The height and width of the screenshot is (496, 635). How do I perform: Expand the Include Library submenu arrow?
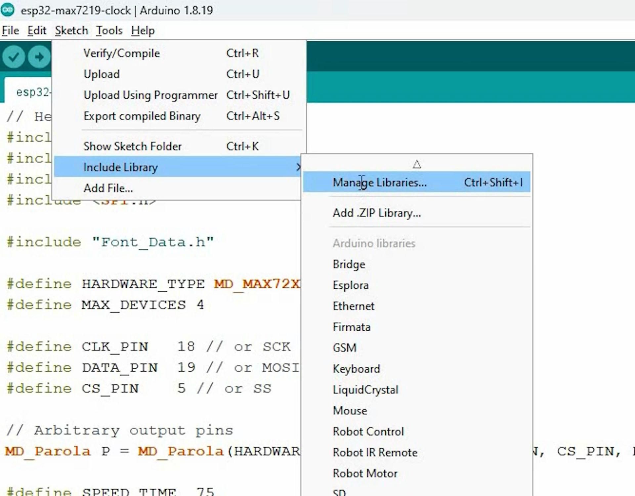298,167
